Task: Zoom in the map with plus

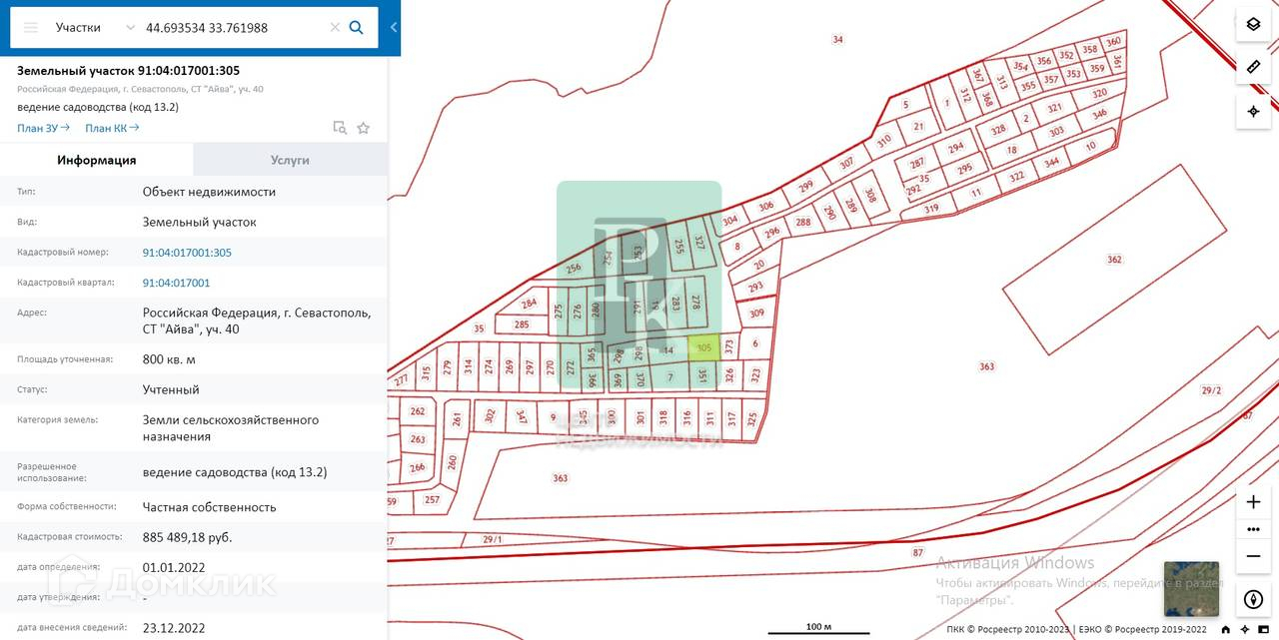Action: point(1254,502)
